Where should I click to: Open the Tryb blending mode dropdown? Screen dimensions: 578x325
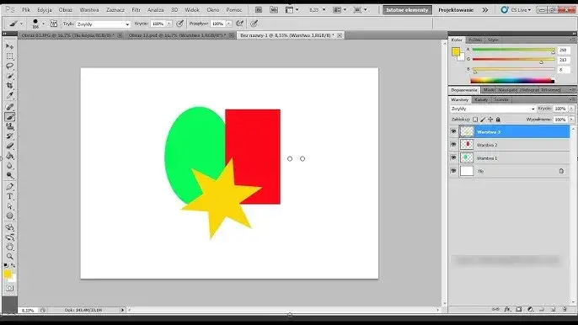103,24
